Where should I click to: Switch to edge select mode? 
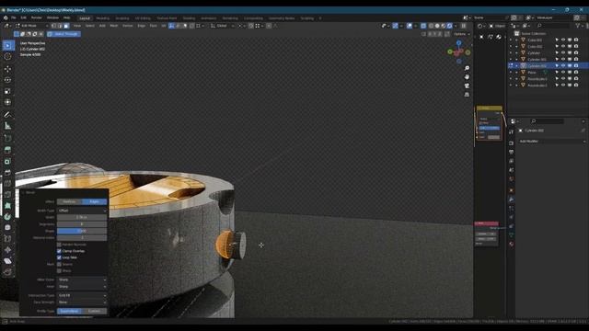pos(60,26)
